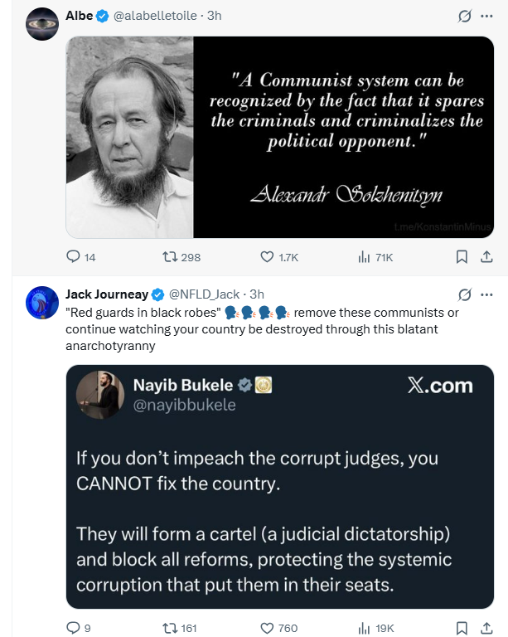This screenshot has height=637, width=508.
Task: Bookmark Jack Journeay's post
Action: point(462,628)
